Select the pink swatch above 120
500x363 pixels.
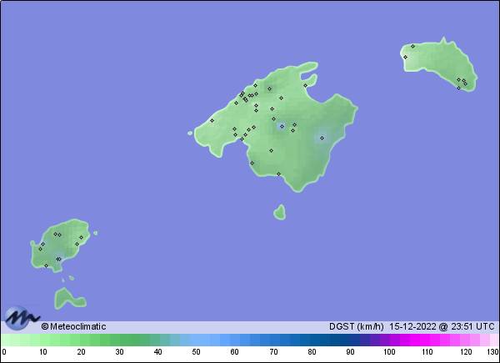(465, 340)
